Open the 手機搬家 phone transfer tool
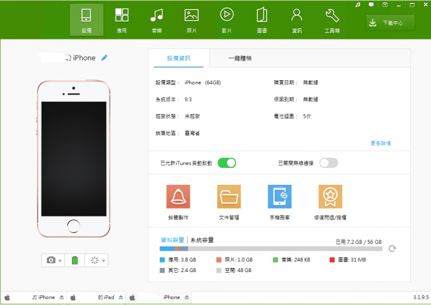 point(280,203)
